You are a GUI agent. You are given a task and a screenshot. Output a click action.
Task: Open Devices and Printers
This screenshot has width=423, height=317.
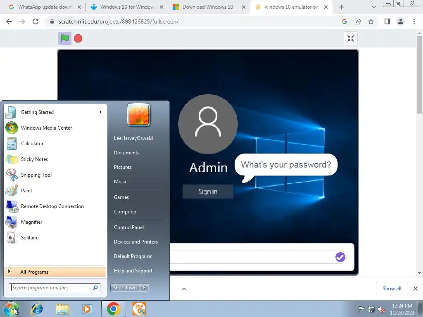point(135,242)
